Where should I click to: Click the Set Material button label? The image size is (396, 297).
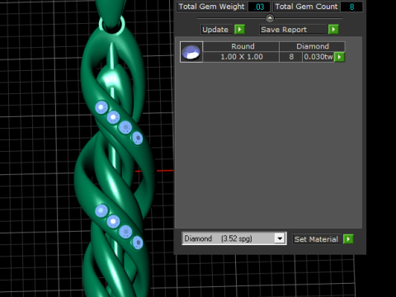click(x=316, y=239)
